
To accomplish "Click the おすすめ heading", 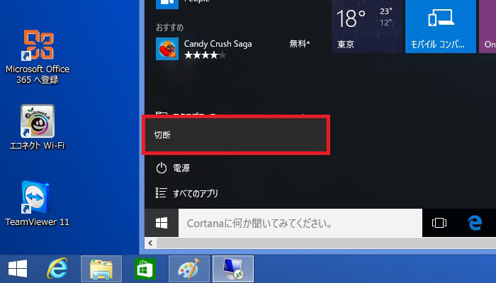I will click(169, 28).
